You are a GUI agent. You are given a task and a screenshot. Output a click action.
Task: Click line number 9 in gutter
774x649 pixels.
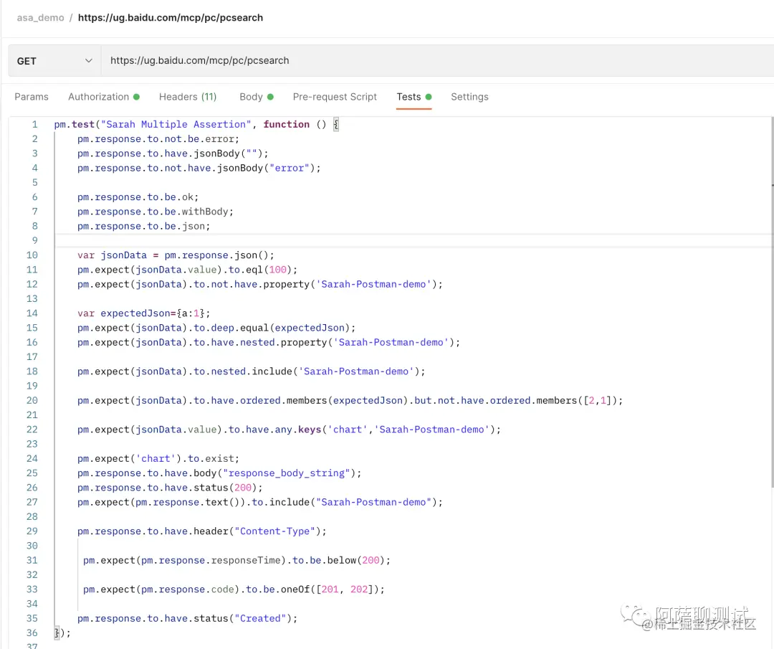point(34,240)
